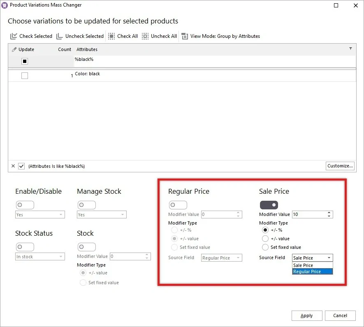Open the filter funnel icon in the grid header
364x327 pixels.
[350, 49]
